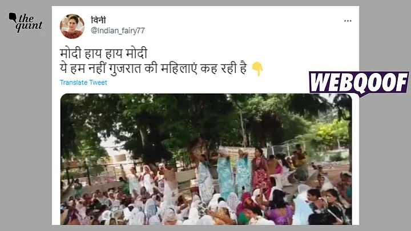Open the tweet's three-dot more options menu
Screen dimensions: 411x231
coord(348,21)
